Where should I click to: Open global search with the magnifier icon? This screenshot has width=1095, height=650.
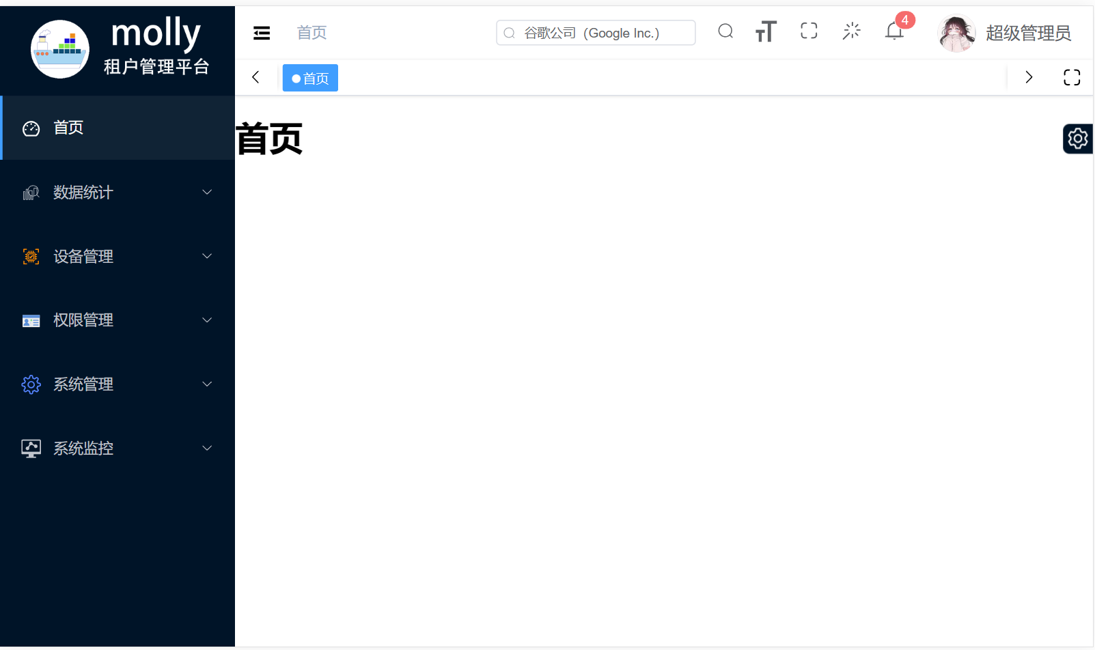[x=725, y=31]
